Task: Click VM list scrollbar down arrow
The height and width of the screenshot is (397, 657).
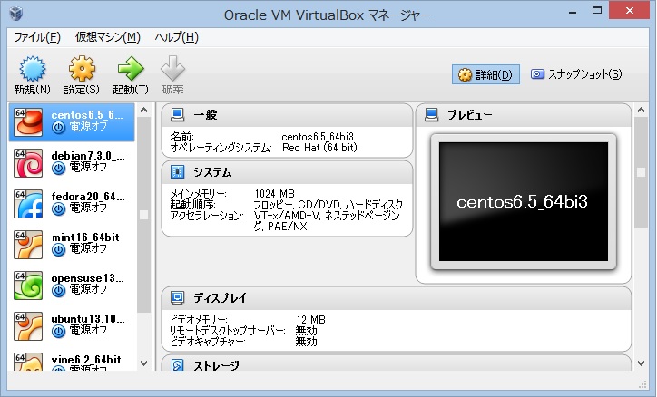Action: (143, 363)
